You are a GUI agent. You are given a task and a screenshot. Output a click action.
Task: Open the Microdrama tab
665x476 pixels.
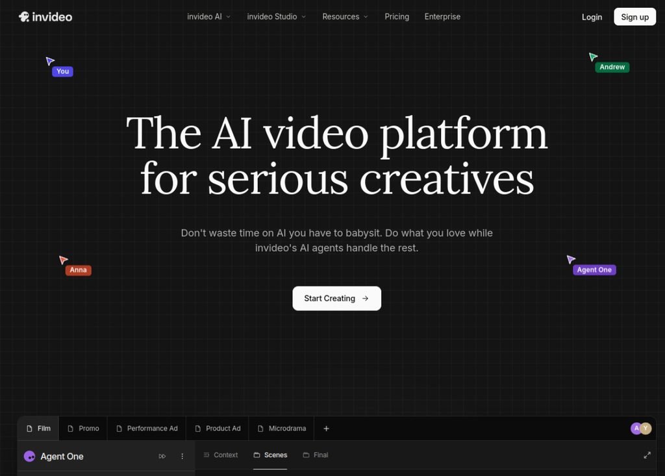(282, 429)
